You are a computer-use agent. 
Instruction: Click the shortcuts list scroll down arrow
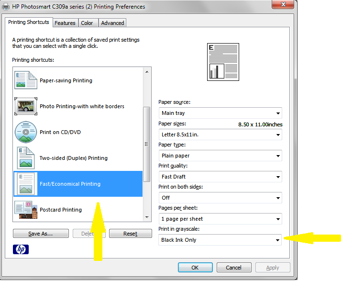147,217
